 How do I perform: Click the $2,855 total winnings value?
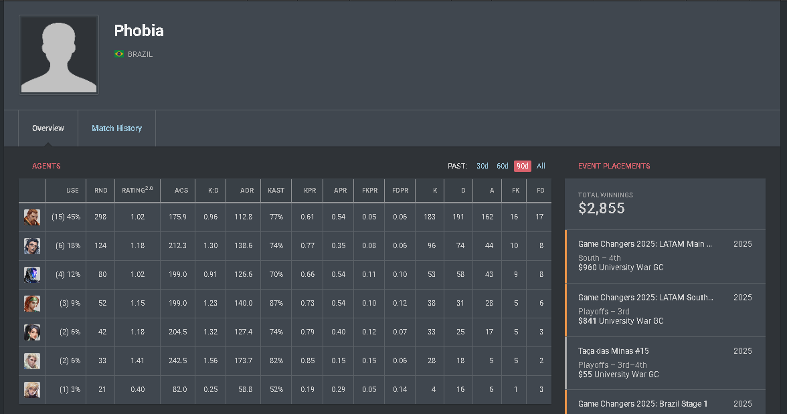(601, 208)
